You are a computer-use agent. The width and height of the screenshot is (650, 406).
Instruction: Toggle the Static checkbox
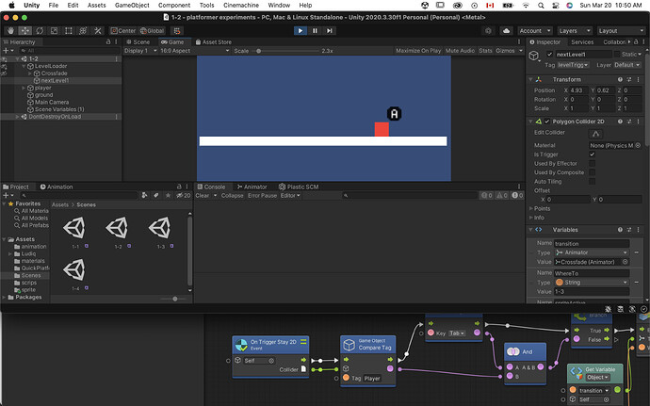tap(617, 54)
